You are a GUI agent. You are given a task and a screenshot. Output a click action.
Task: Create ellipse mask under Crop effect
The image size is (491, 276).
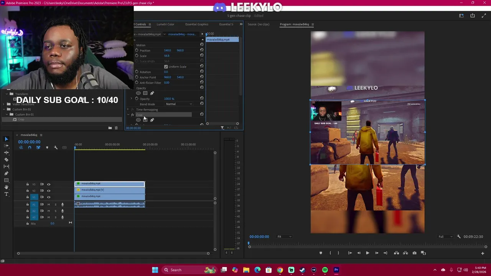click(x=138, y=120)
